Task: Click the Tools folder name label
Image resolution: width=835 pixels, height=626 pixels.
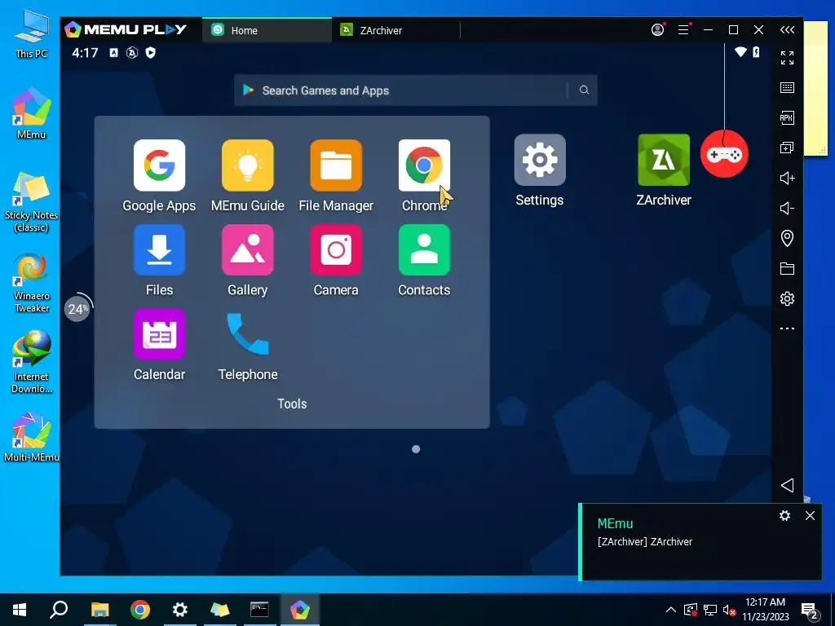Action: pos(292,403)
